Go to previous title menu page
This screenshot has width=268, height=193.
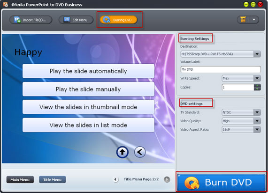[x=116, y=179]
